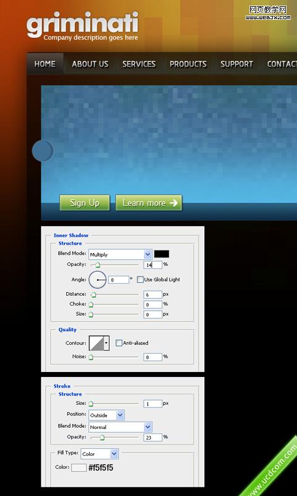The width and height of the screenshot is (297, 496).
Task: Open the Stroke Blend Mode Normal dropdown
Action: point(121,427)
